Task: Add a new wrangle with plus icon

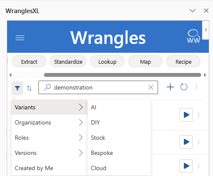Action: point(170,87)
